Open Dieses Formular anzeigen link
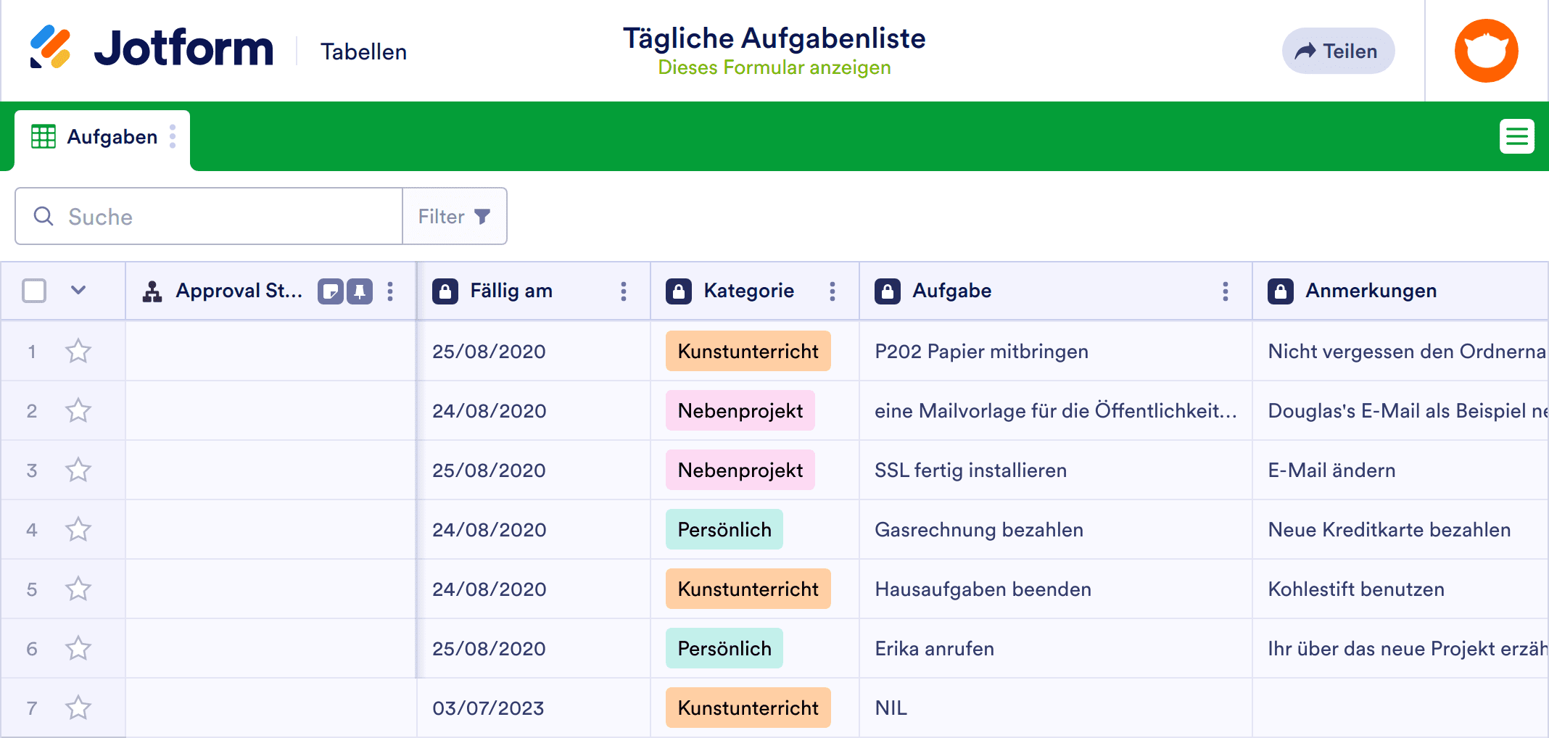The height and width of the screenshot is (738, 1549). coord(774,67)
